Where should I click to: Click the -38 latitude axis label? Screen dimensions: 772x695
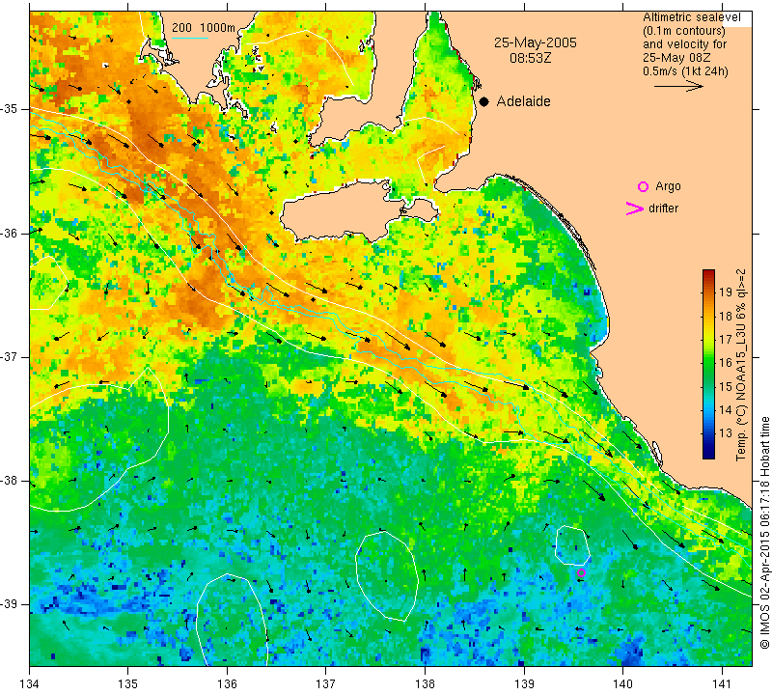9,481
